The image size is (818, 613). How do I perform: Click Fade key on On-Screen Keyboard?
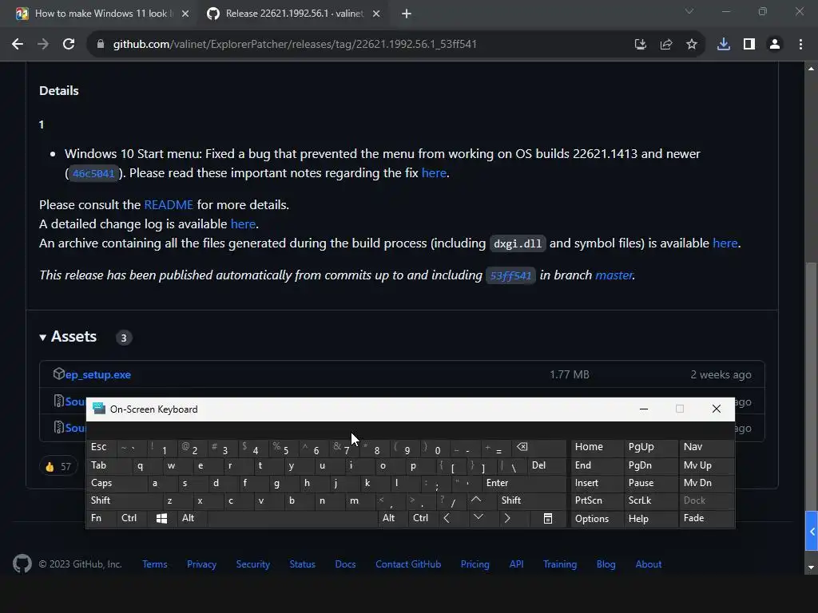(706, 518)
